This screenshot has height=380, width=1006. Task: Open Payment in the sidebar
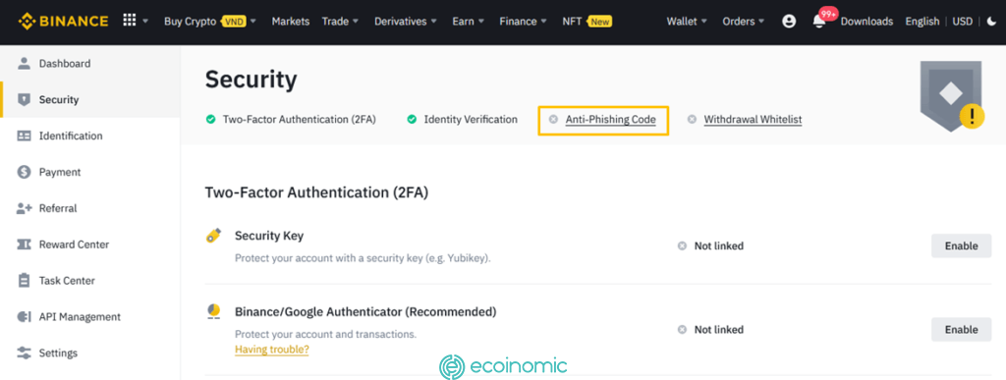click(x=89, y=172)
